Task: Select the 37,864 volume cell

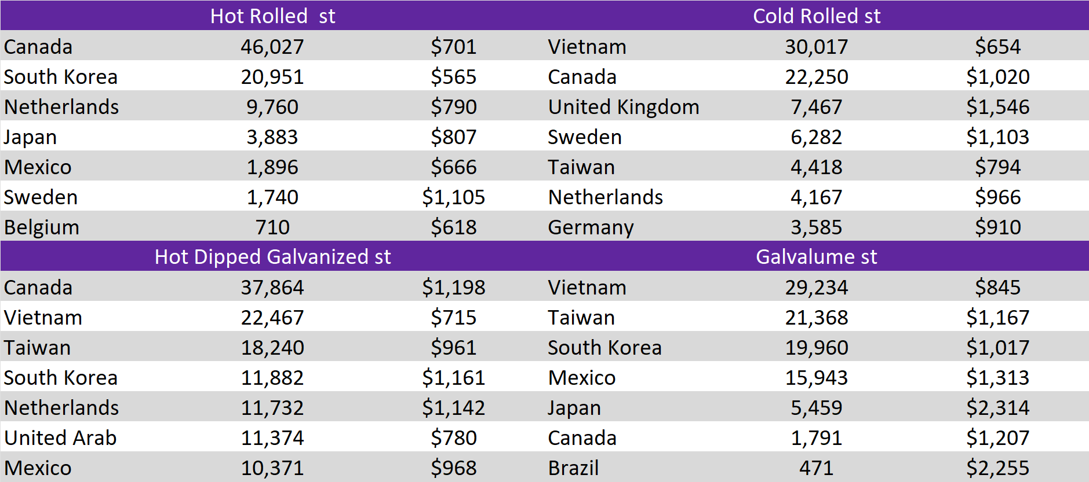Action: pos(272,288)
